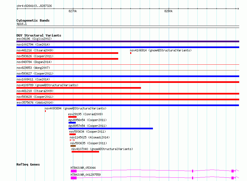Click the Cytogenetic Bands track title
This screenshot has width=247, height=181.
point(33,20)
